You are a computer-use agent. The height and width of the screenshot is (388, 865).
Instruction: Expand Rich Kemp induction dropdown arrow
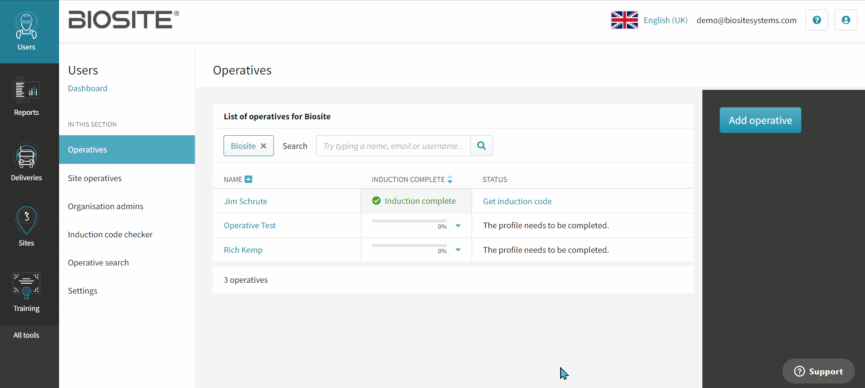point(458,250)
